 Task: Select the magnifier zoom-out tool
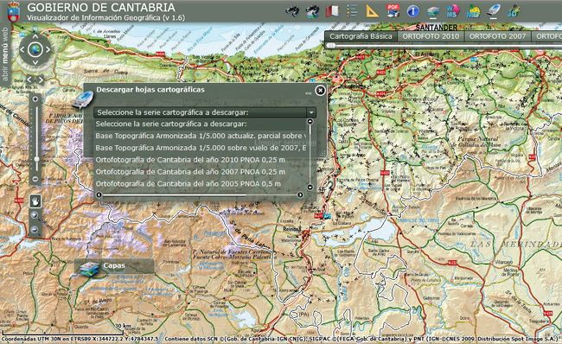pyautogui.click(x=35, y=230)
